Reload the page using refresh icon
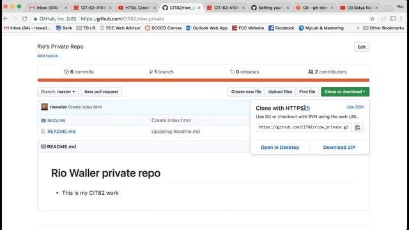The height and width of the screenshot is (230, 409). (x=24, y=19)
